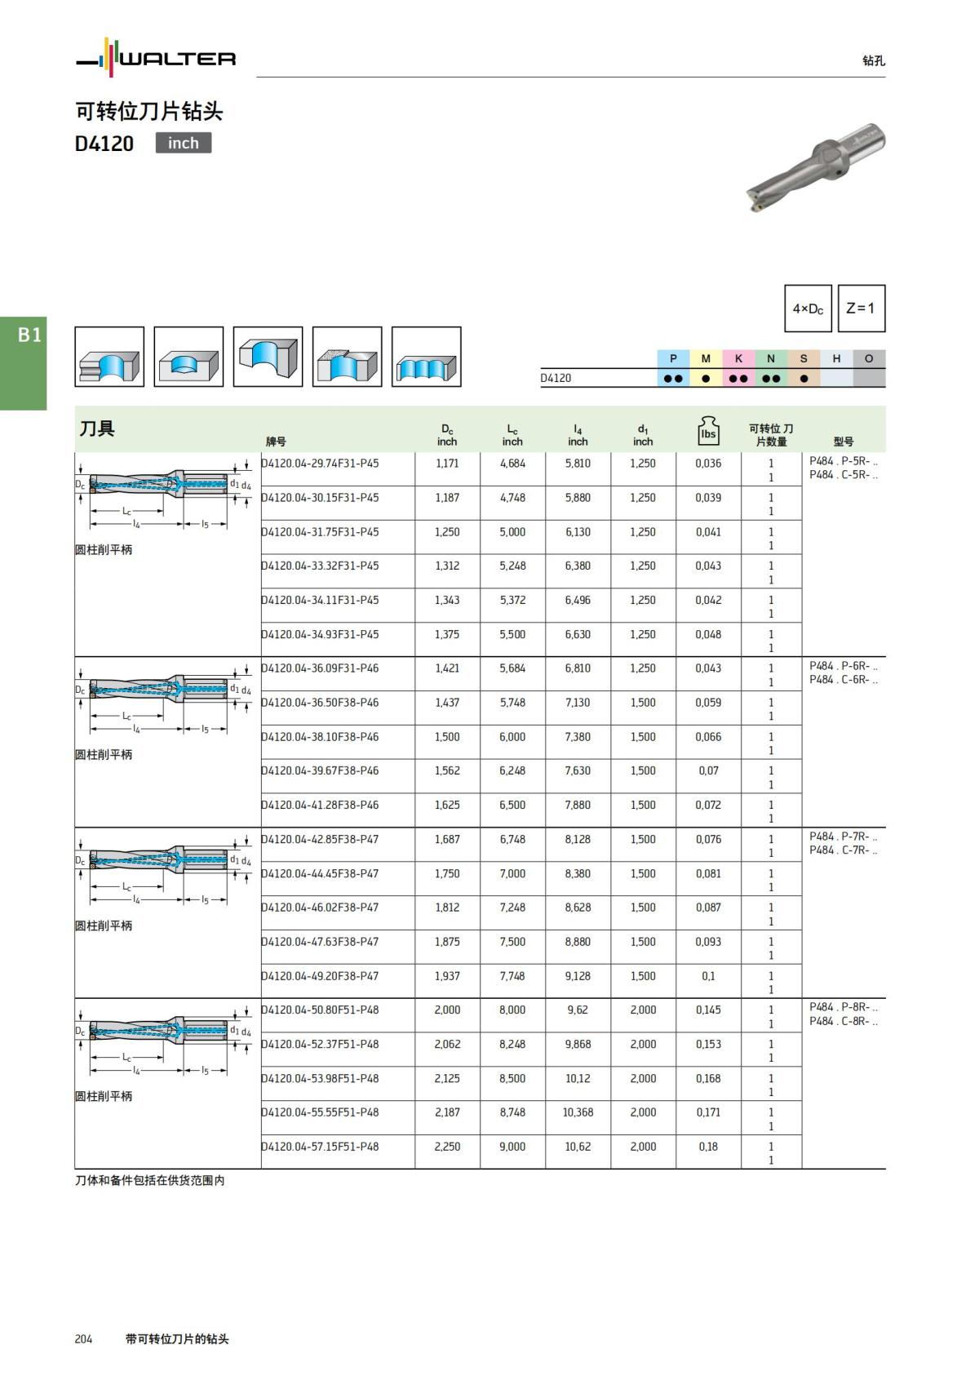Image resolution: width=979 pixels, height=1385 pixels.
Task: Click Dc value 2,000
Action: 447,1010
